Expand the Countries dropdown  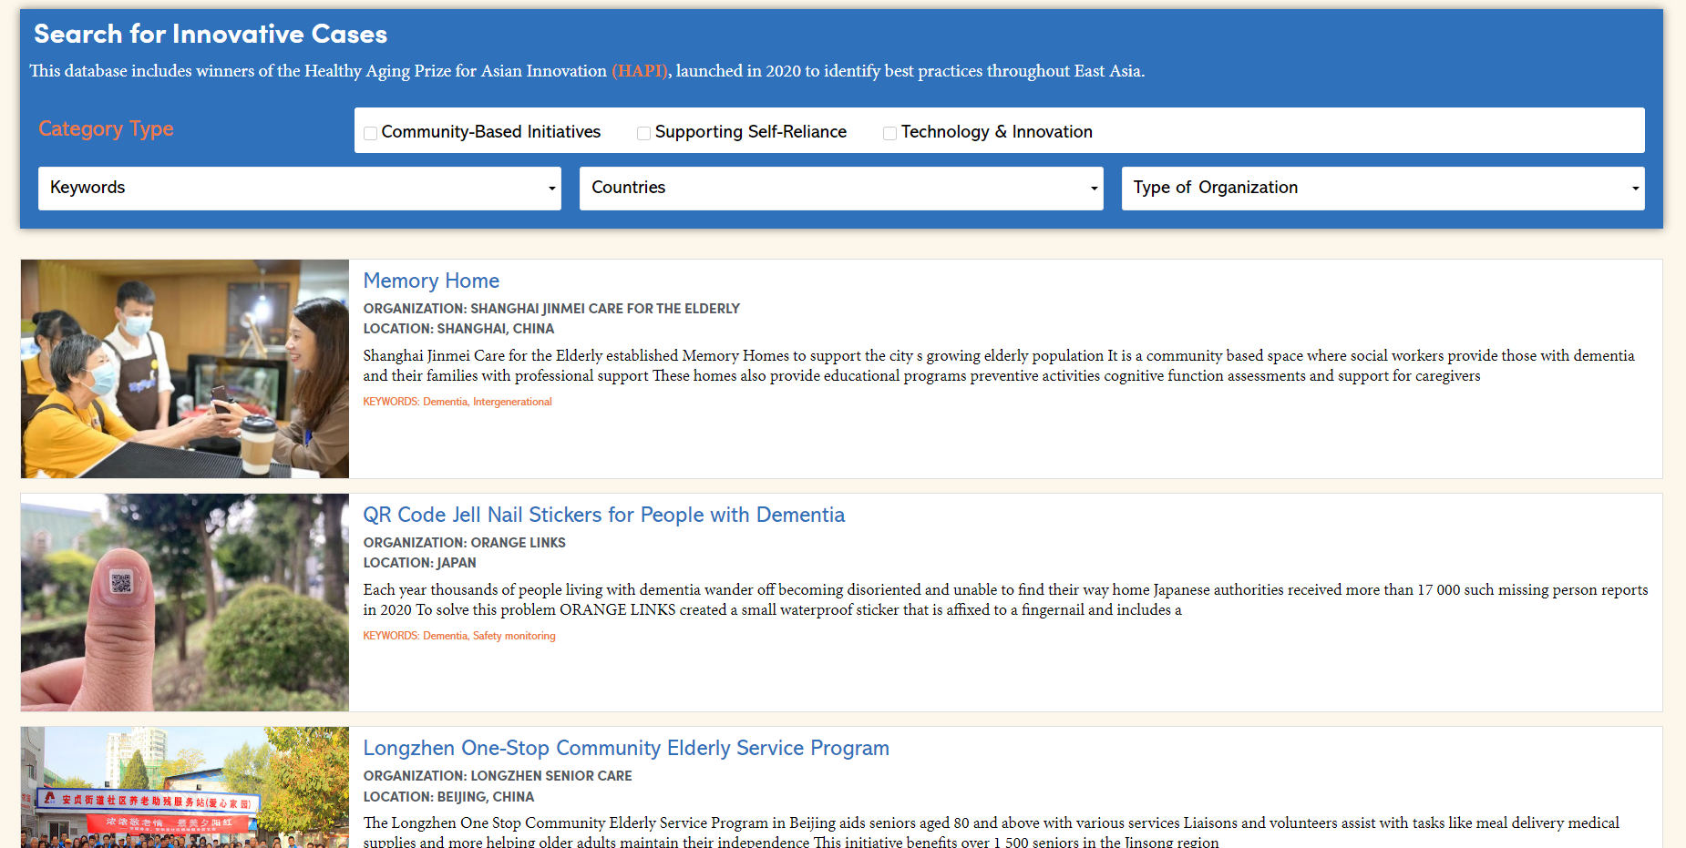click(x=840, y=188)
